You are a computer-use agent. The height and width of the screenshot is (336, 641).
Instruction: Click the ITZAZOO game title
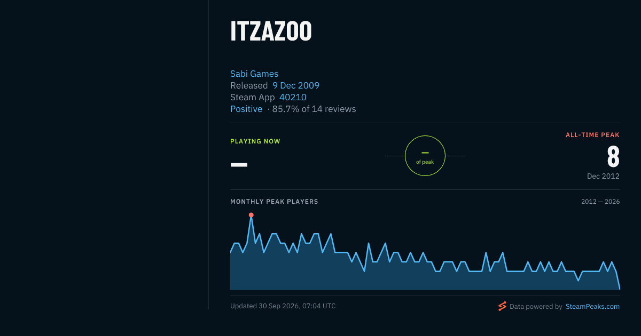click(x=271, y=32)
